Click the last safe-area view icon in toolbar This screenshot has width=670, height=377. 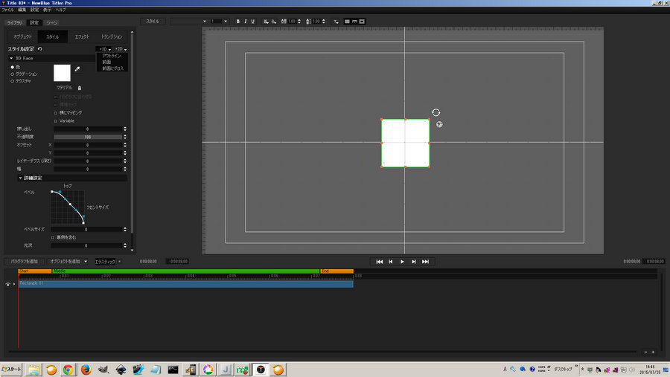coord(362,22)
